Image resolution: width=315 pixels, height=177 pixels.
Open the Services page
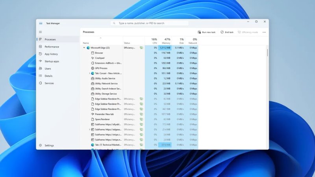[58, 83]
